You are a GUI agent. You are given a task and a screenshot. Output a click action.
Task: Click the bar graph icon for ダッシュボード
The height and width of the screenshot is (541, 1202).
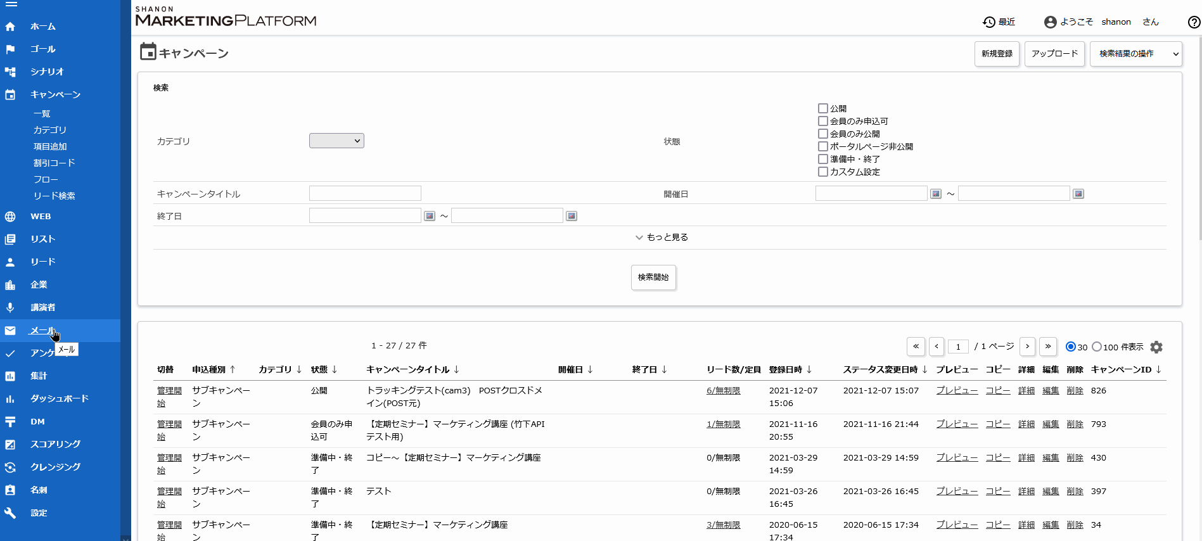tap(10, 399)
